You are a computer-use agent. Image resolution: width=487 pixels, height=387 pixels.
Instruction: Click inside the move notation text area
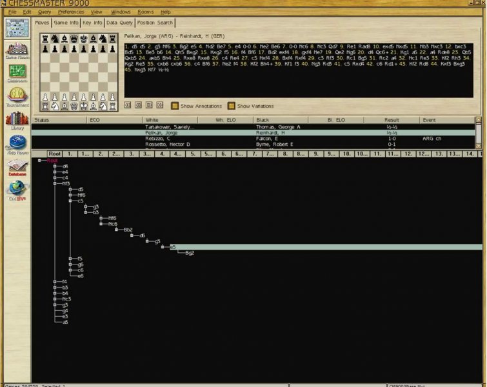coord(299,70)
